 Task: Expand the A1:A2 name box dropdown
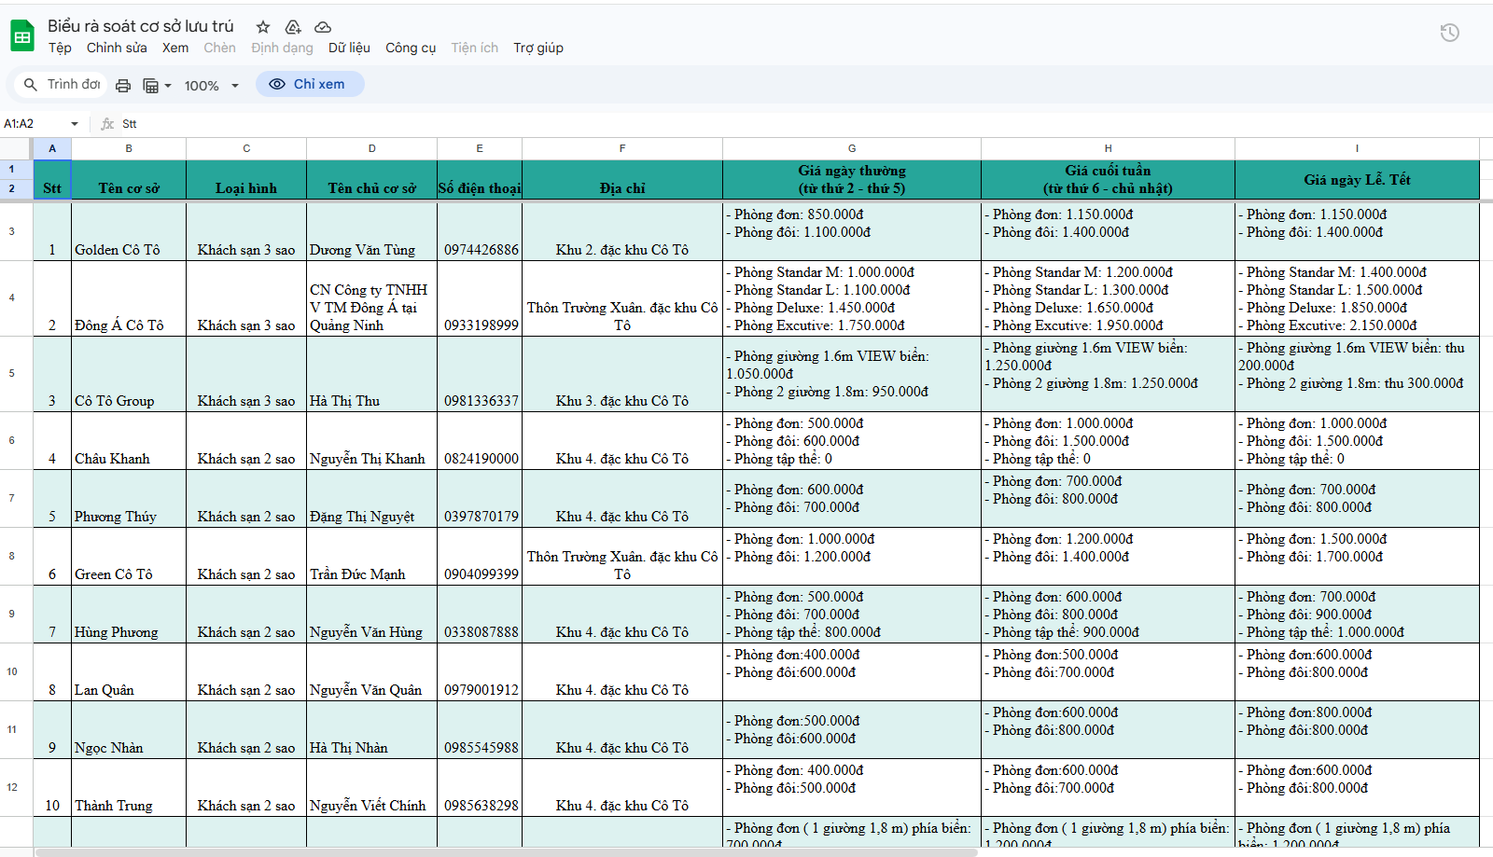[74, 124]
